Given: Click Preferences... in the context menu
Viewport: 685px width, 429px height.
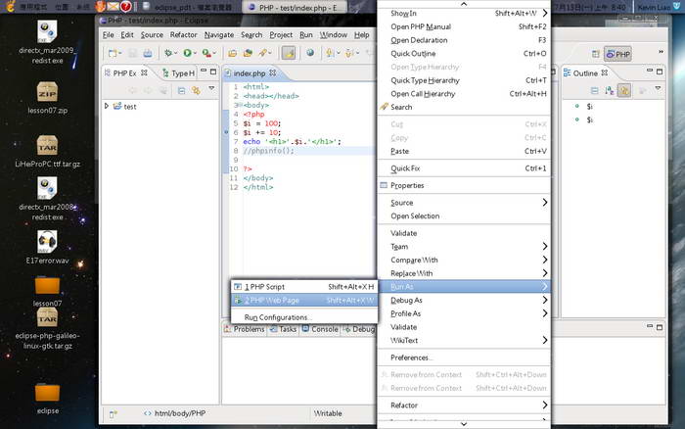Looking at the screenshot, I should click(x=411, y=357).
